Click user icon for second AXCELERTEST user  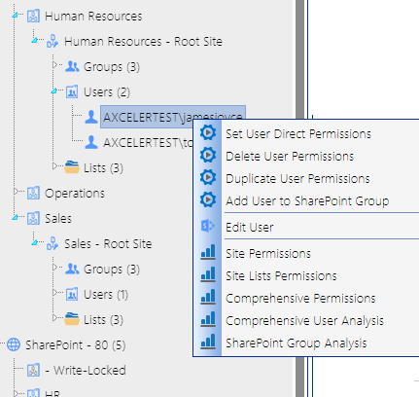click(x=91, y=142)
